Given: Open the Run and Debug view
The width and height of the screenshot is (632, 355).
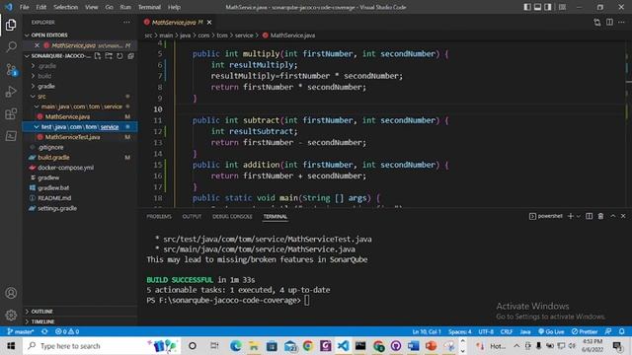Looking at the screenshot, I should (x=11, y=92).
